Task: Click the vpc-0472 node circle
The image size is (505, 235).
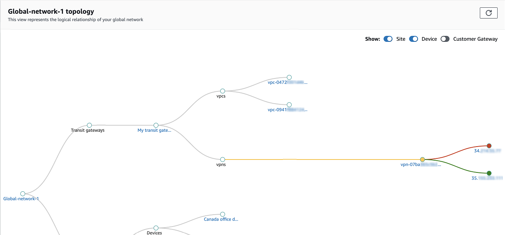Action: tap(289, 77)
